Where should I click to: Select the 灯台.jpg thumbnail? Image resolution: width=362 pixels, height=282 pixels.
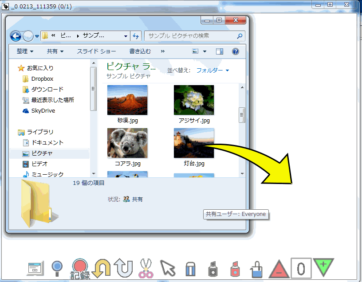194,143
